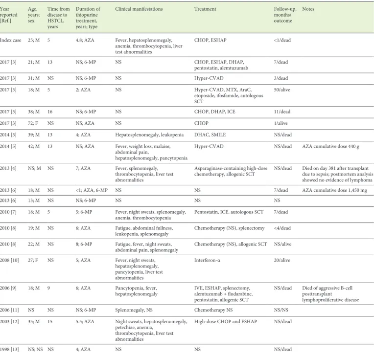The height and width of the screenshot is (355, 374).
Task: Click 'Asparaginase-containing high-dose chemotherapy' cell
Action: click(231, 171)
